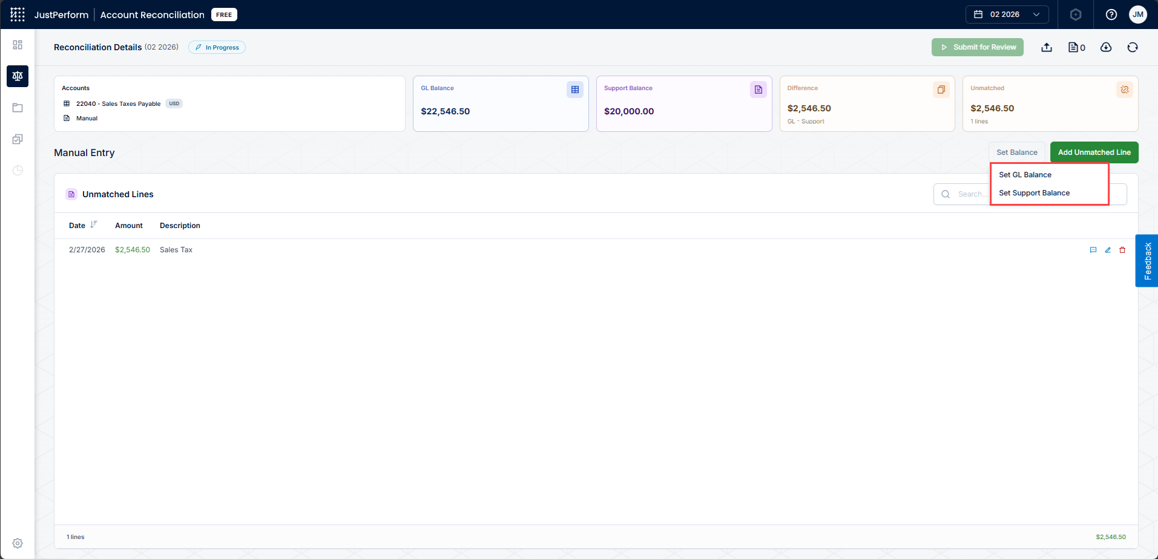Open the folder icon in left sidebar

click(18, 108)
